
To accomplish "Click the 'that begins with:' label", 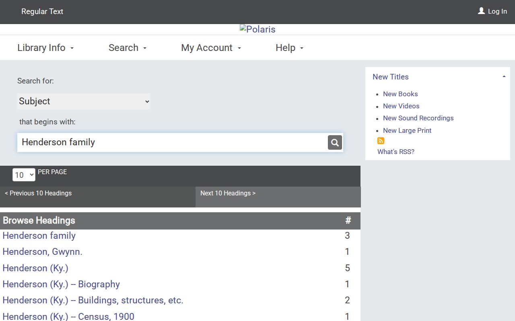I will 47,122.
